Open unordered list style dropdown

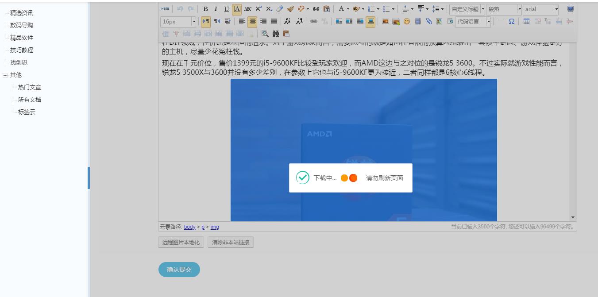pos(393,9)
